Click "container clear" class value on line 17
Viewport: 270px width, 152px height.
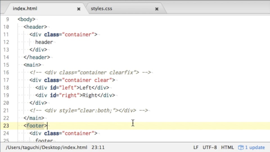coord(88,80)
